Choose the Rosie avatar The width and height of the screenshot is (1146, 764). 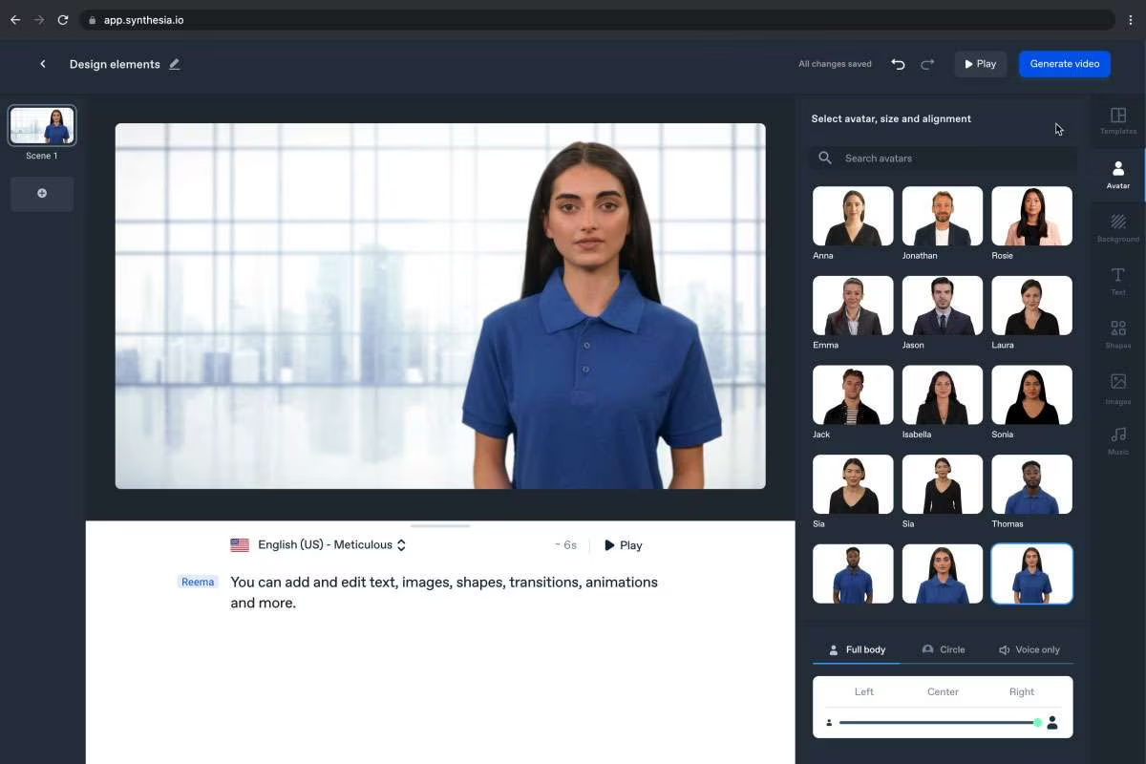pos(1031,216)
